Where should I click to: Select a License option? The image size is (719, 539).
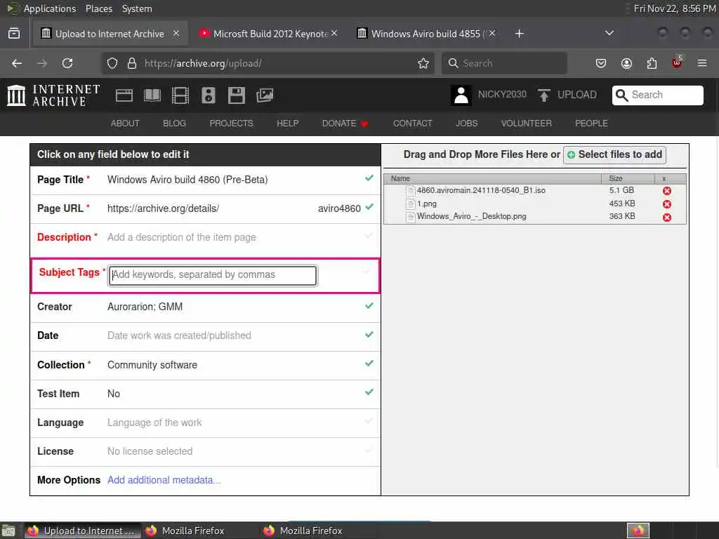point(206,451)
